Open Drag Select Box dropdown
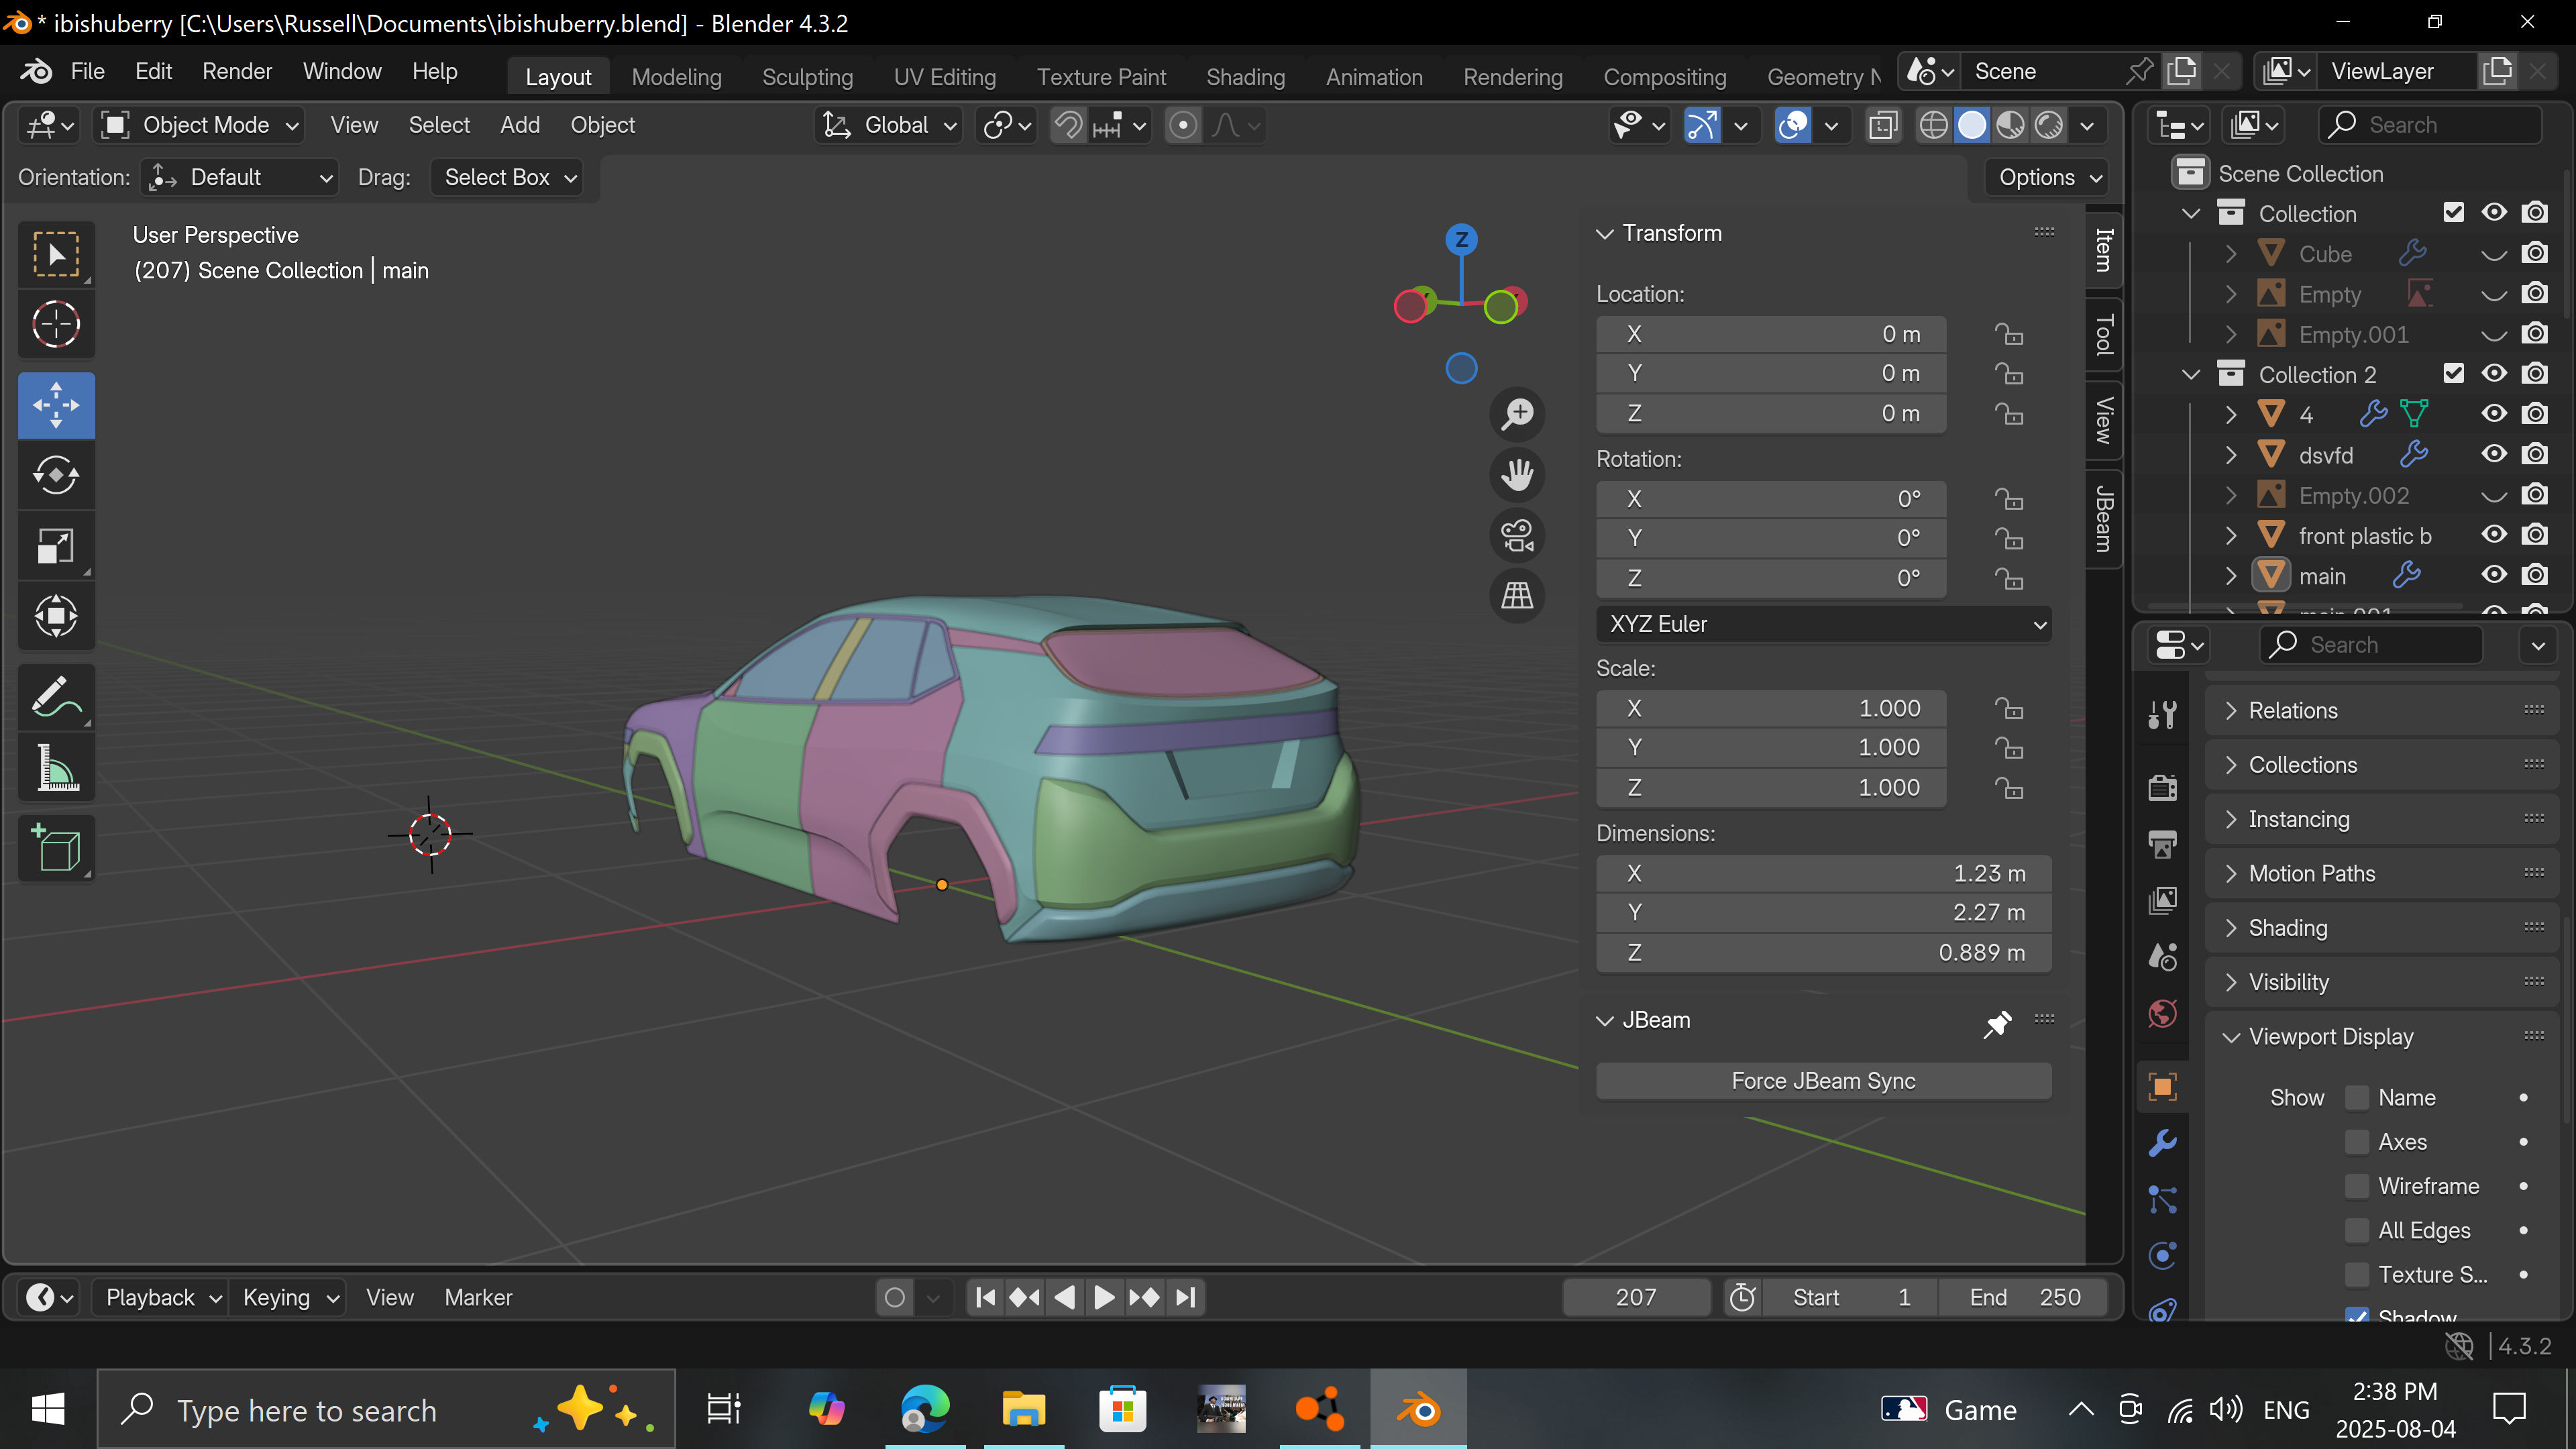Viewport: 2576px width, 1449px height. (508, 178)
